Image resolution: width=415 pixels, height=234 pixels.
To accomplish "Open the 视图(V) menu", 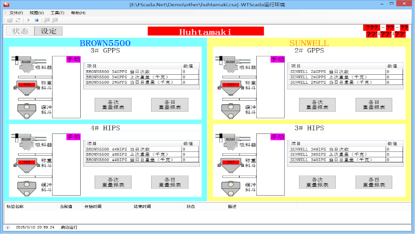I will [37, 12].
